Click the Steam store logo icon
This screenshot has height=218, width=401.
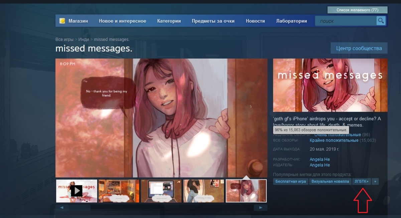(x=62, y=21)
